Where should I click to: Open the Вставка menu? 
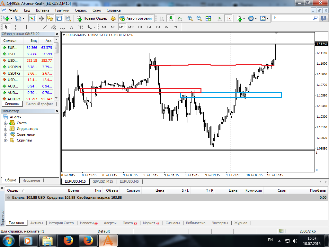[43, 10]
